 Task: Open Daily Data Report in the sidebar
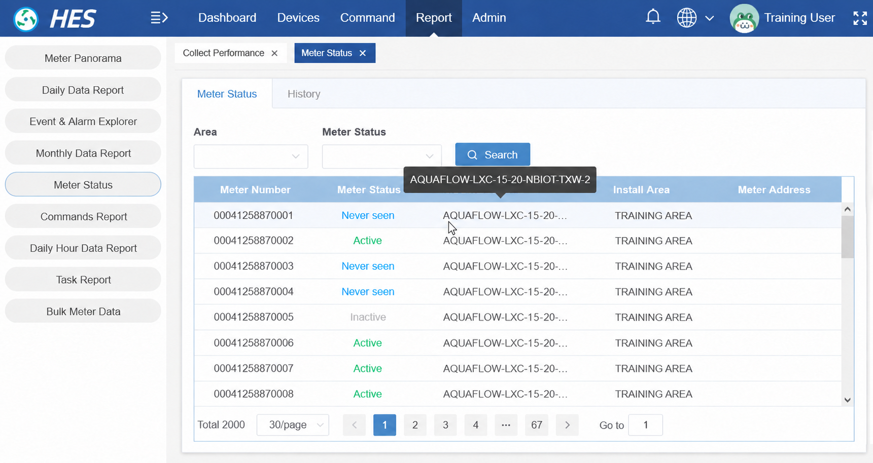(83, 90)
